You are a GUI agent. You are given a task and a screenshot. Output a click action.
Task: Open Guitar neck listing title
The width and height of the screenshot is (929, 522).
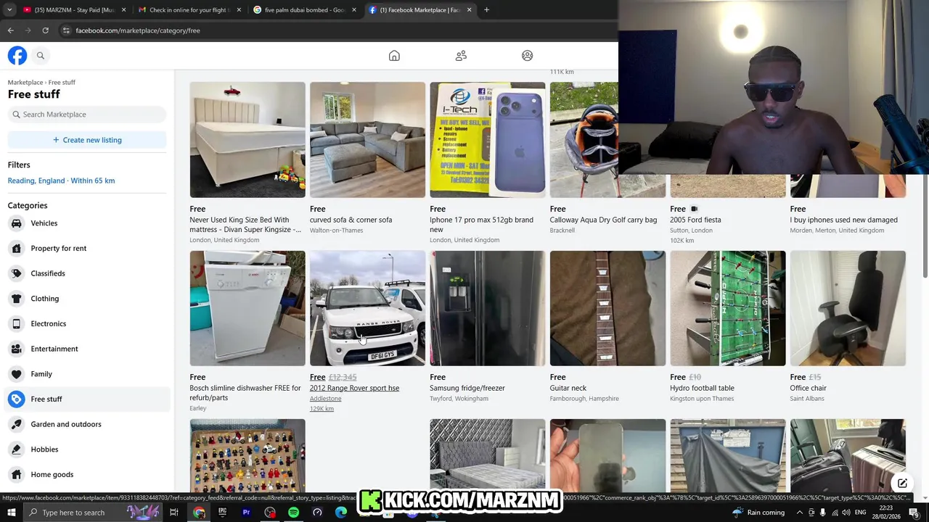point(568,388)
